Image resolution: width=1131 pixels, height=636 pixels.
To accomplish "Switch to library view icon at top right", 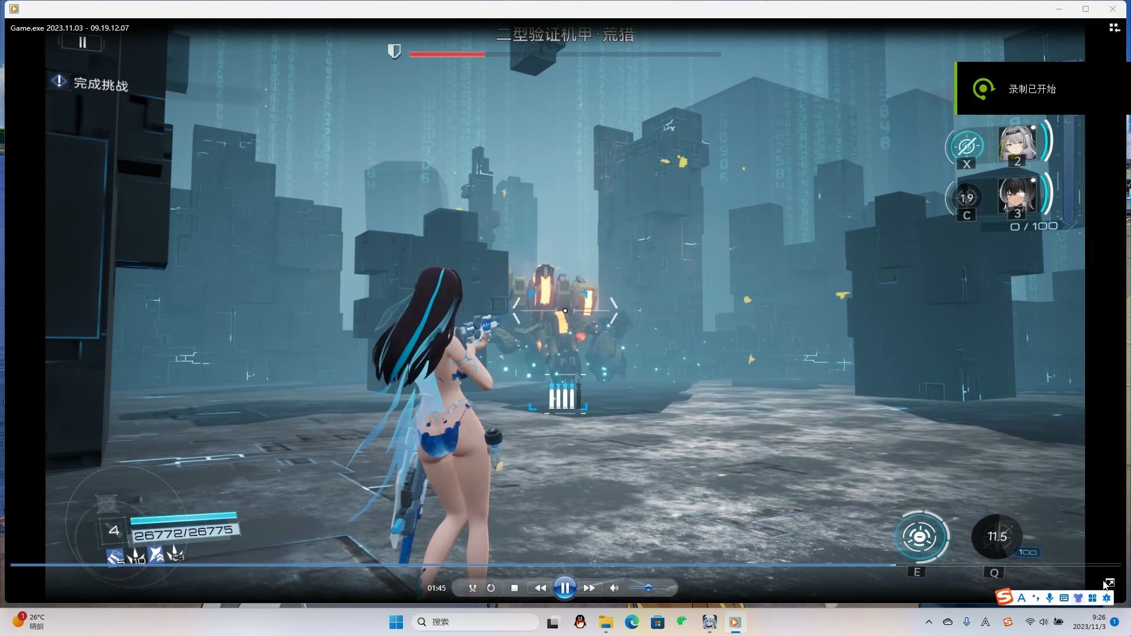I will [x=1114, y=28].
